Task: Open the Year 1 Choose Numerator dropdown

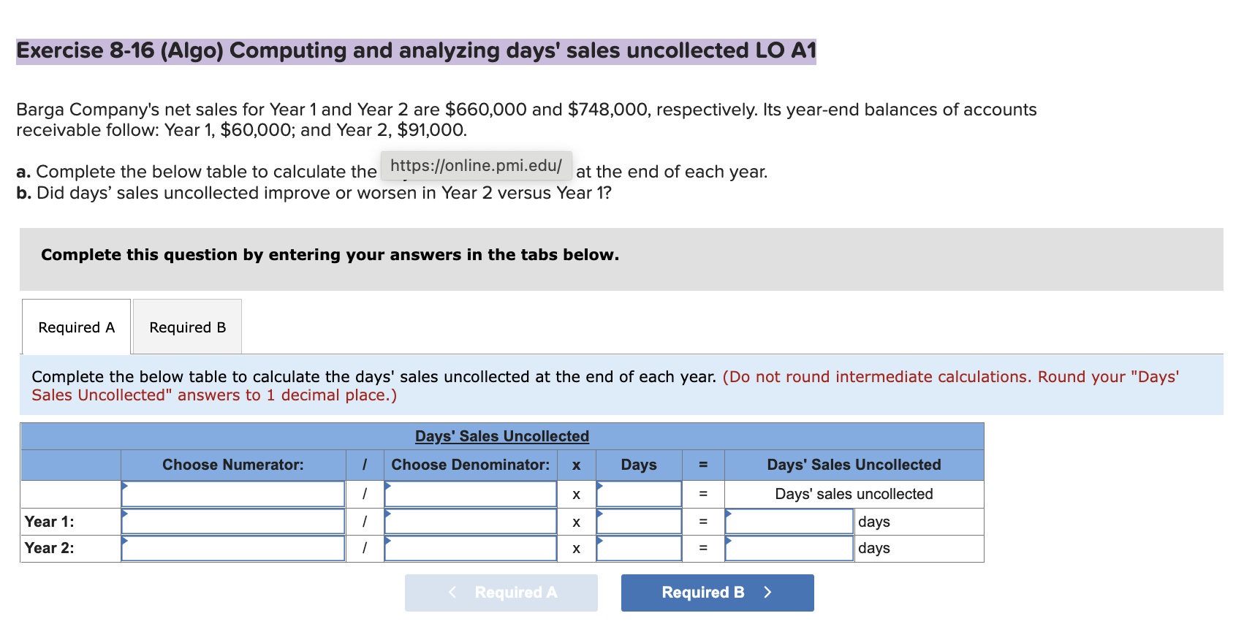Action: point(232,521)
